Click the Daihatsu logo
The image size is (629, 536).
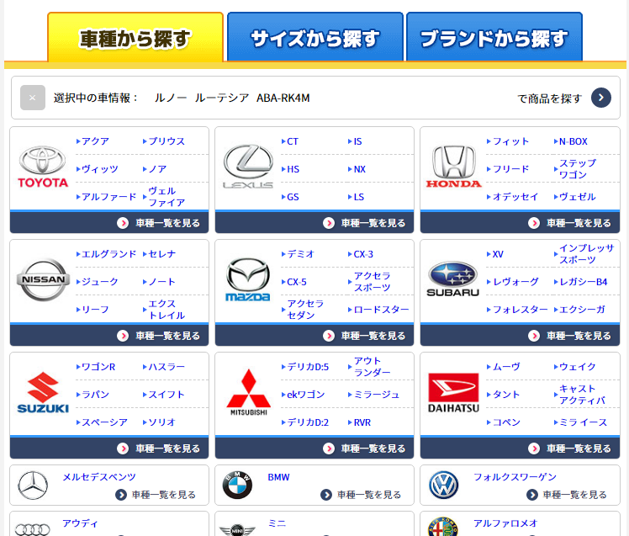click(453, 393)
